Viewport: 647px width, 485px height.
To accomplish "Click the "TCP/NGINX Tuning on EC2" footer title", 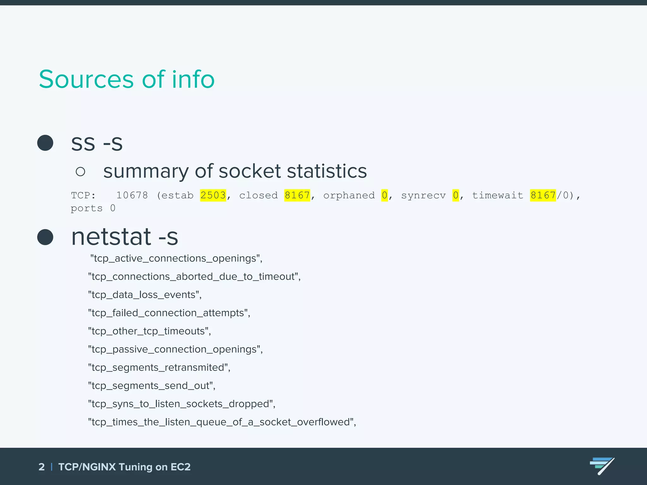I will [x=124, y=467].
